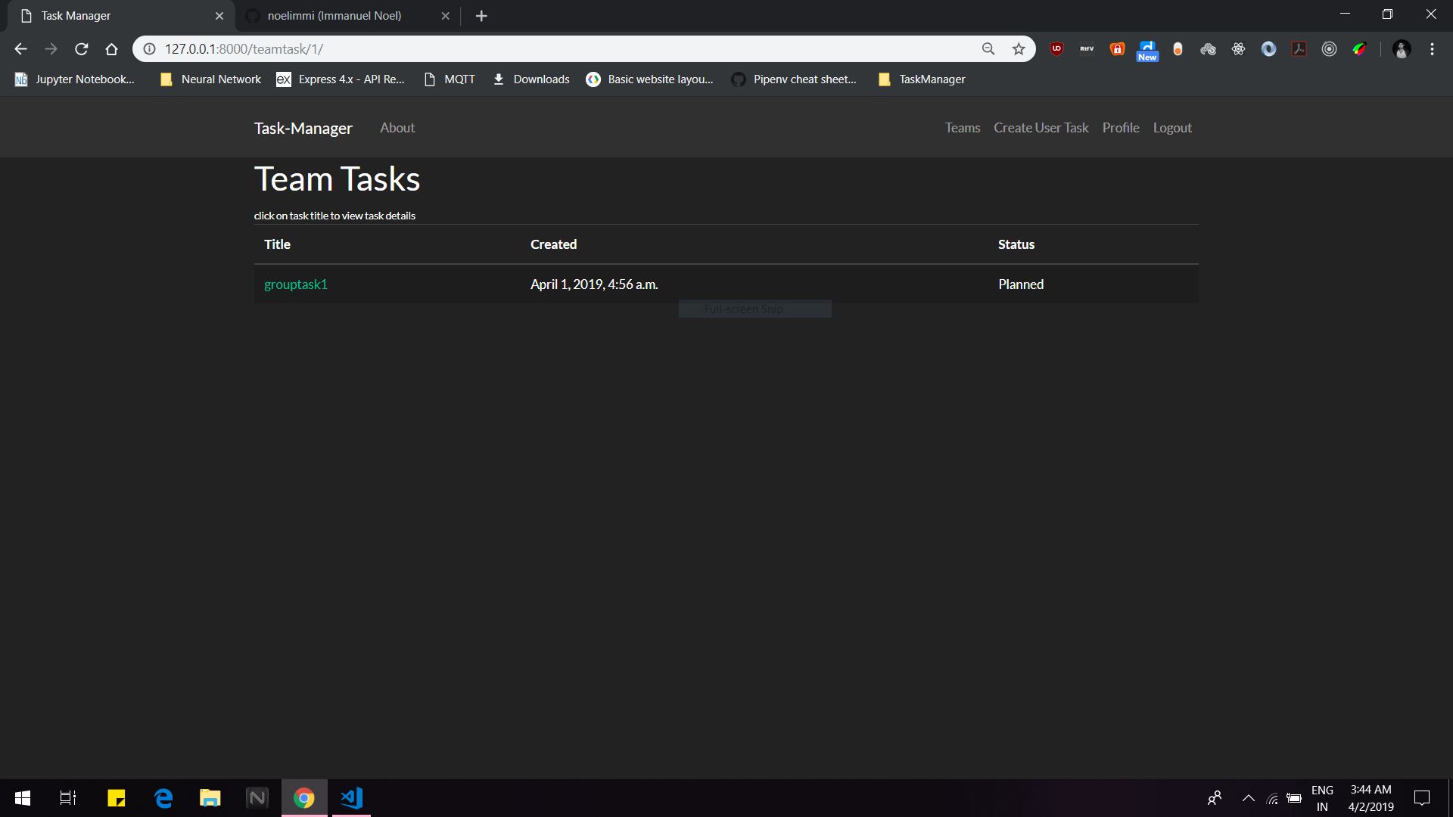Open Jupyter Notebook bookmark

click(75, 79)
